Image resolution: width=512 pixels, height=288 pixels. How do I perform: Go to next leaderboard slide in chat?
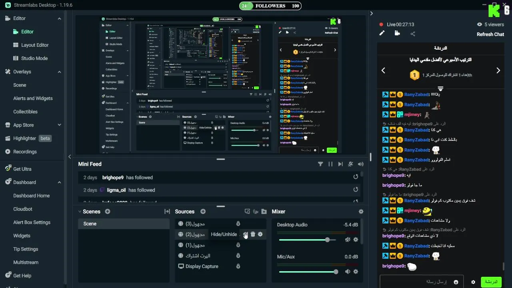[x=498, y=70]
